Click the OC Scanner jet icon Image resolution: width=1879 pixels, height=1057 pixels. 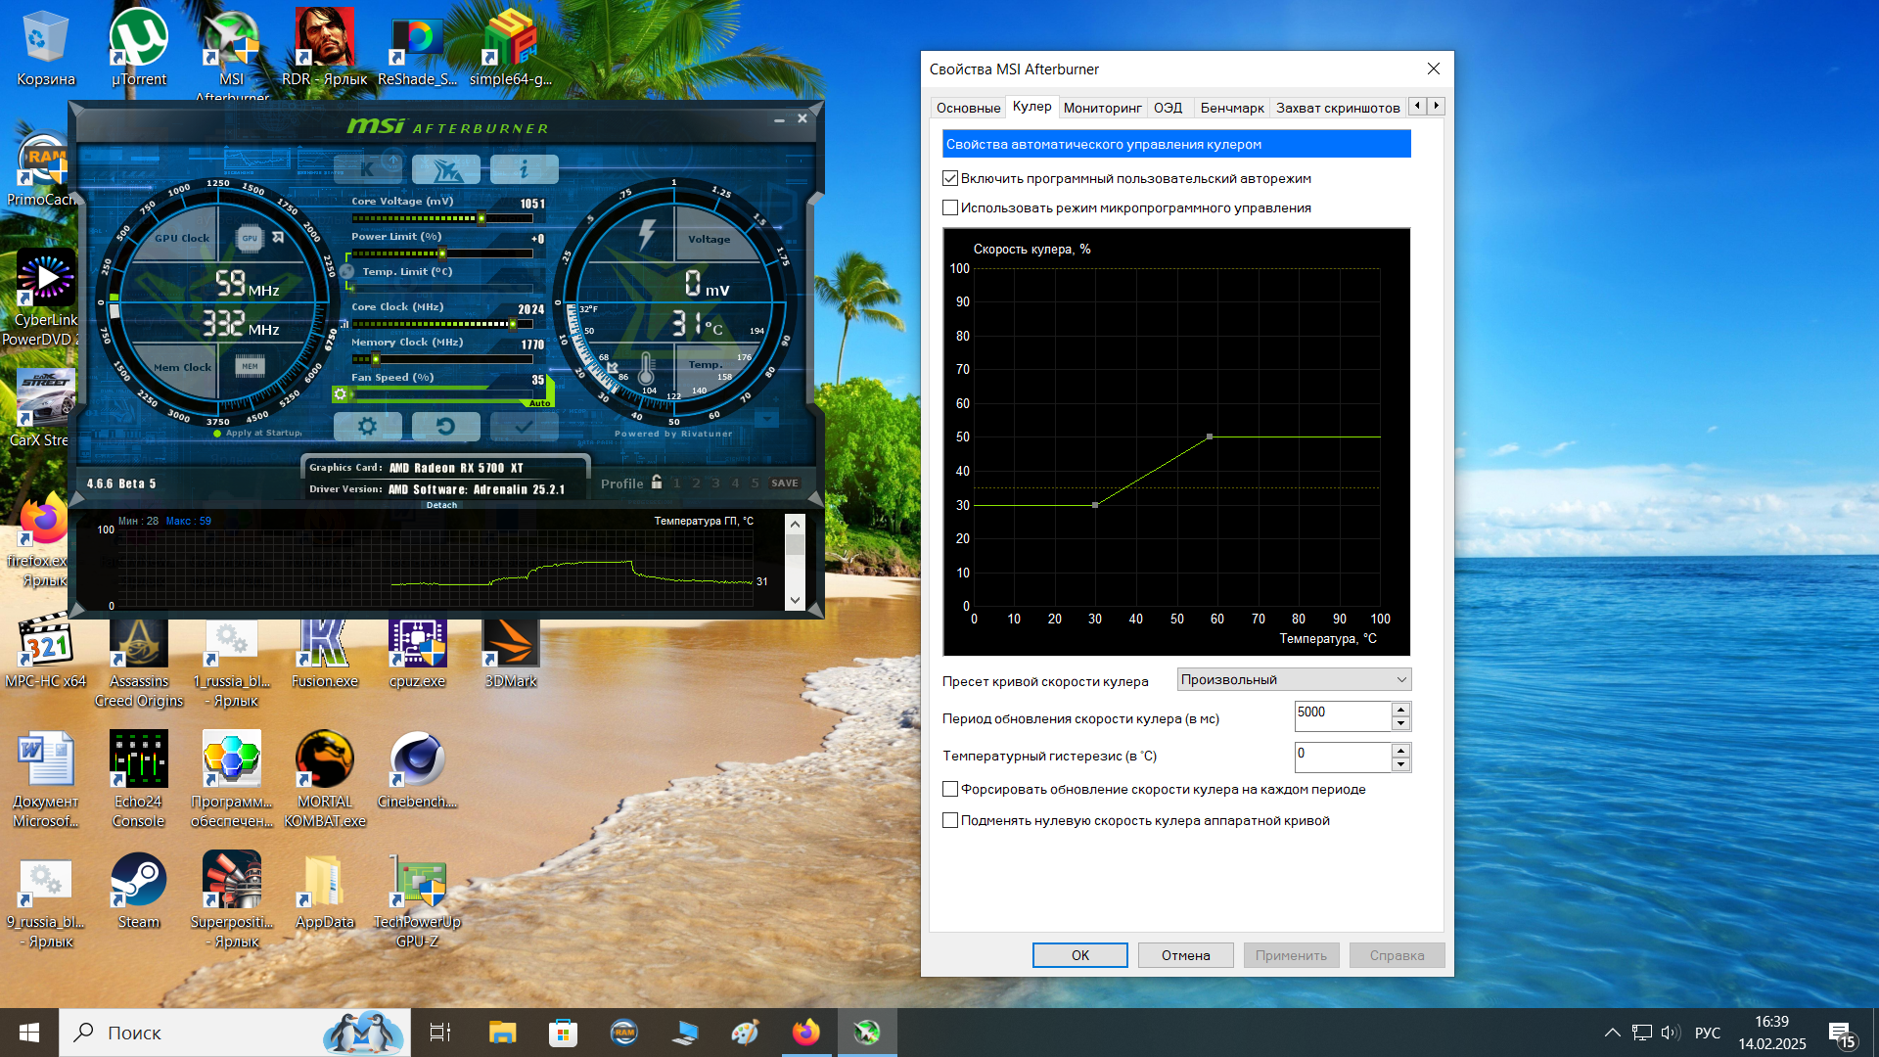pos(446,168)
